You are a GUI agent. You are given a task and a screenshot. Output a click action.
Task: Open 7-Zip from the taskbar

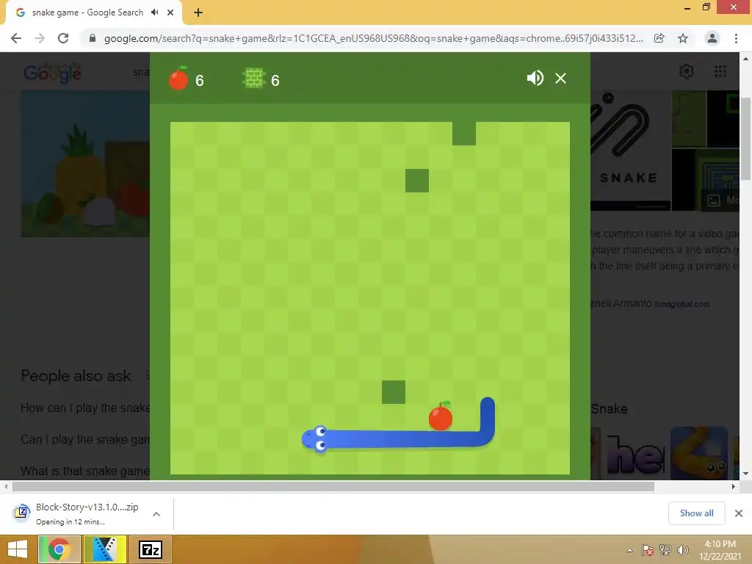click(x=150, y=549)
